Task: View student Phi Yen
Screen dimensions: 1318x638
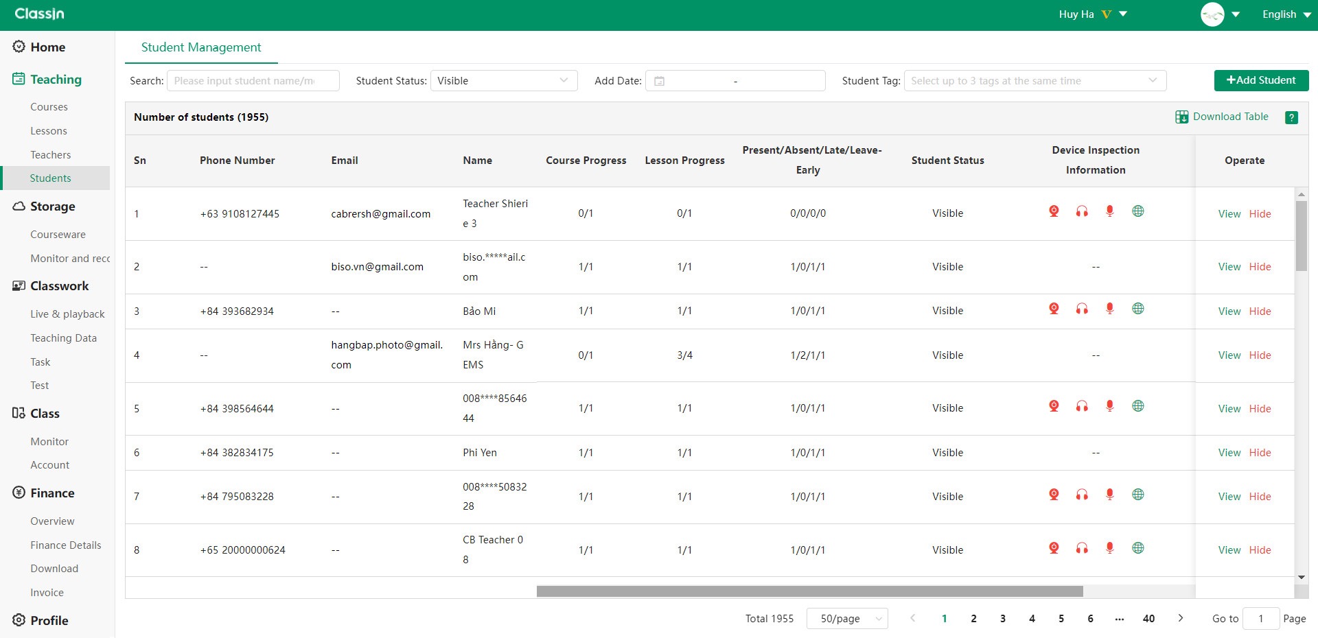Action: click(x=1229, y=453)
